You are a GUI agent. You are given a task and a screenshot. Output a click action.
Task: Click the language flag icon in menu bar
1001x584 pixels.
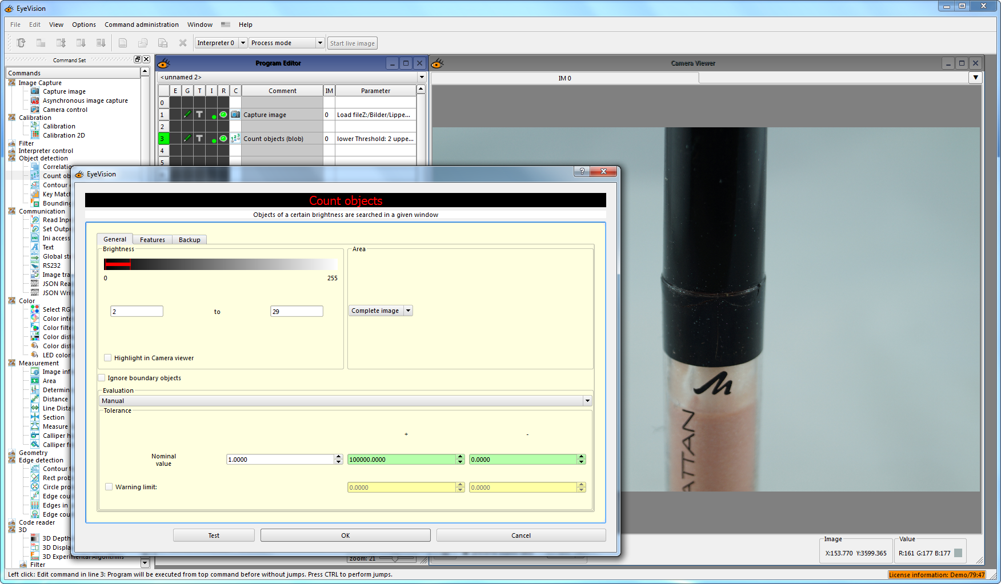(x=226, y=25)
